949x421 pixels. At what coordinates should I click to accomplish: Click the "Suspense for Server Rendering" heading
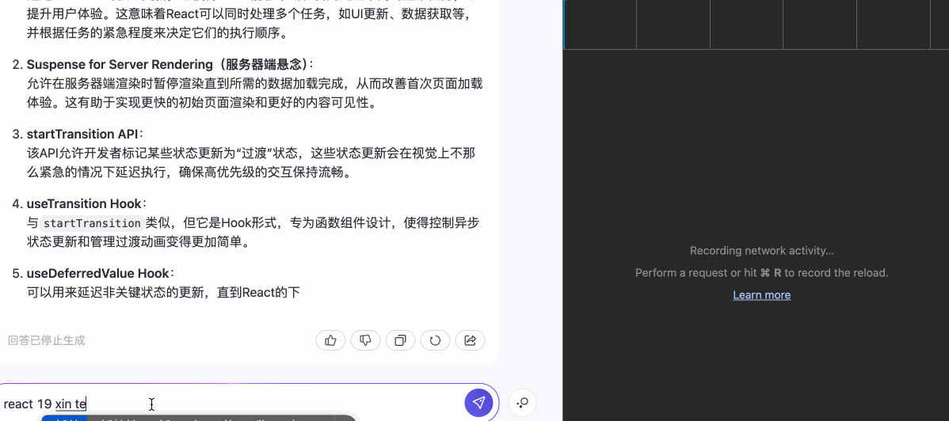click(120, 64)
